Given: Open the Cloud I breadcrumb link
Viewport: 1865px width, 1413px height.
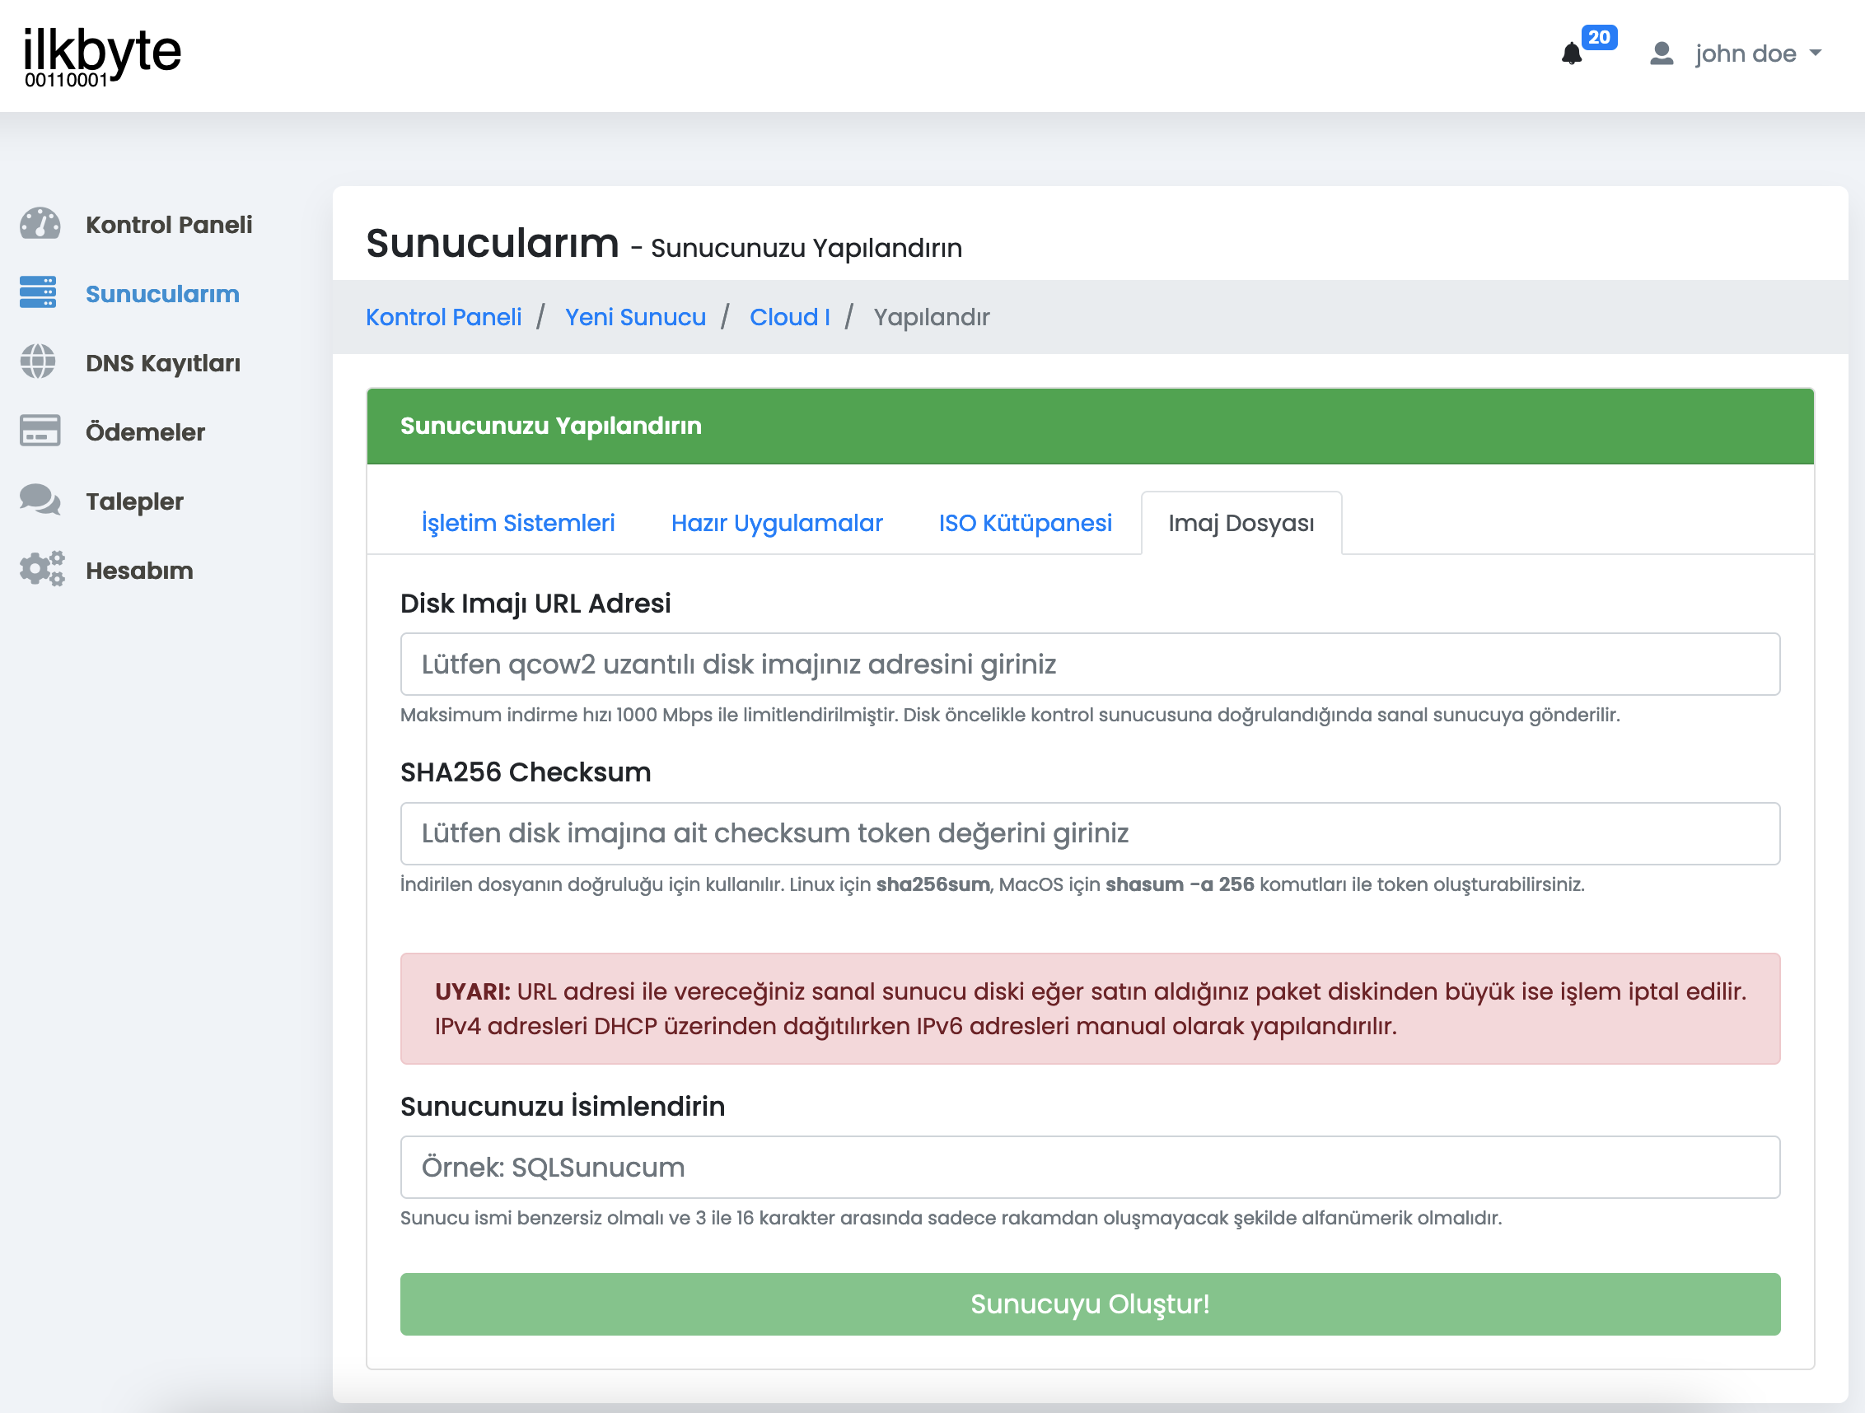Looking at the screenshot, I should pos(790,317).
